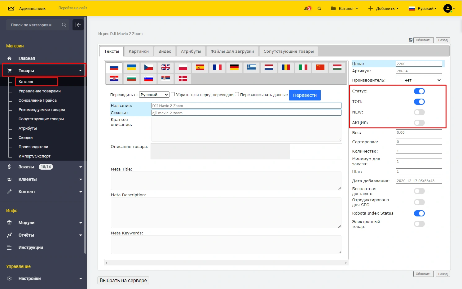Viewport: 462px width, 289px height.
Task: Click into the Цена input field
Action: click(x=419, y=64)
